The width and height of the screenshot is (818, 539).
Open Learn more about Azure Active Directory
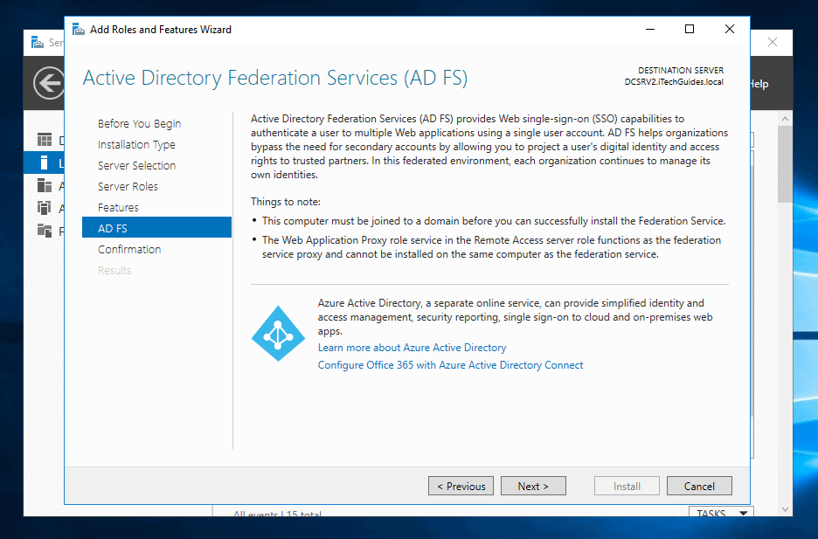(x=412, y=348)
